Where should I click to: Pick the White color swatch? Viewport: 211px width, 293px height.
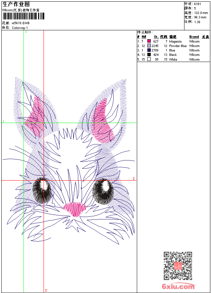[149, 59]
